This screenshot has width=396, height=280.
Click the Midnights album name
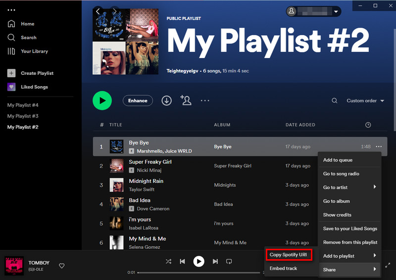225,185
